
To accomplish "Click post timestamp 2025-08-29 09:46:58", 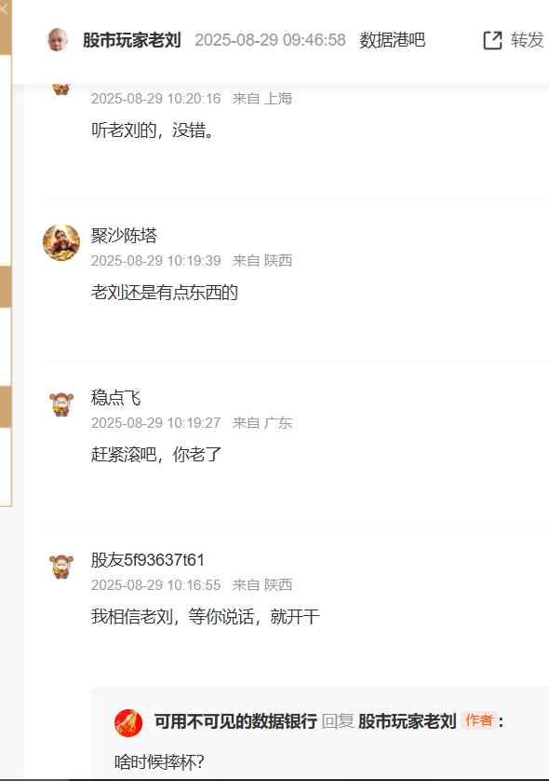I will coord(270,40).
